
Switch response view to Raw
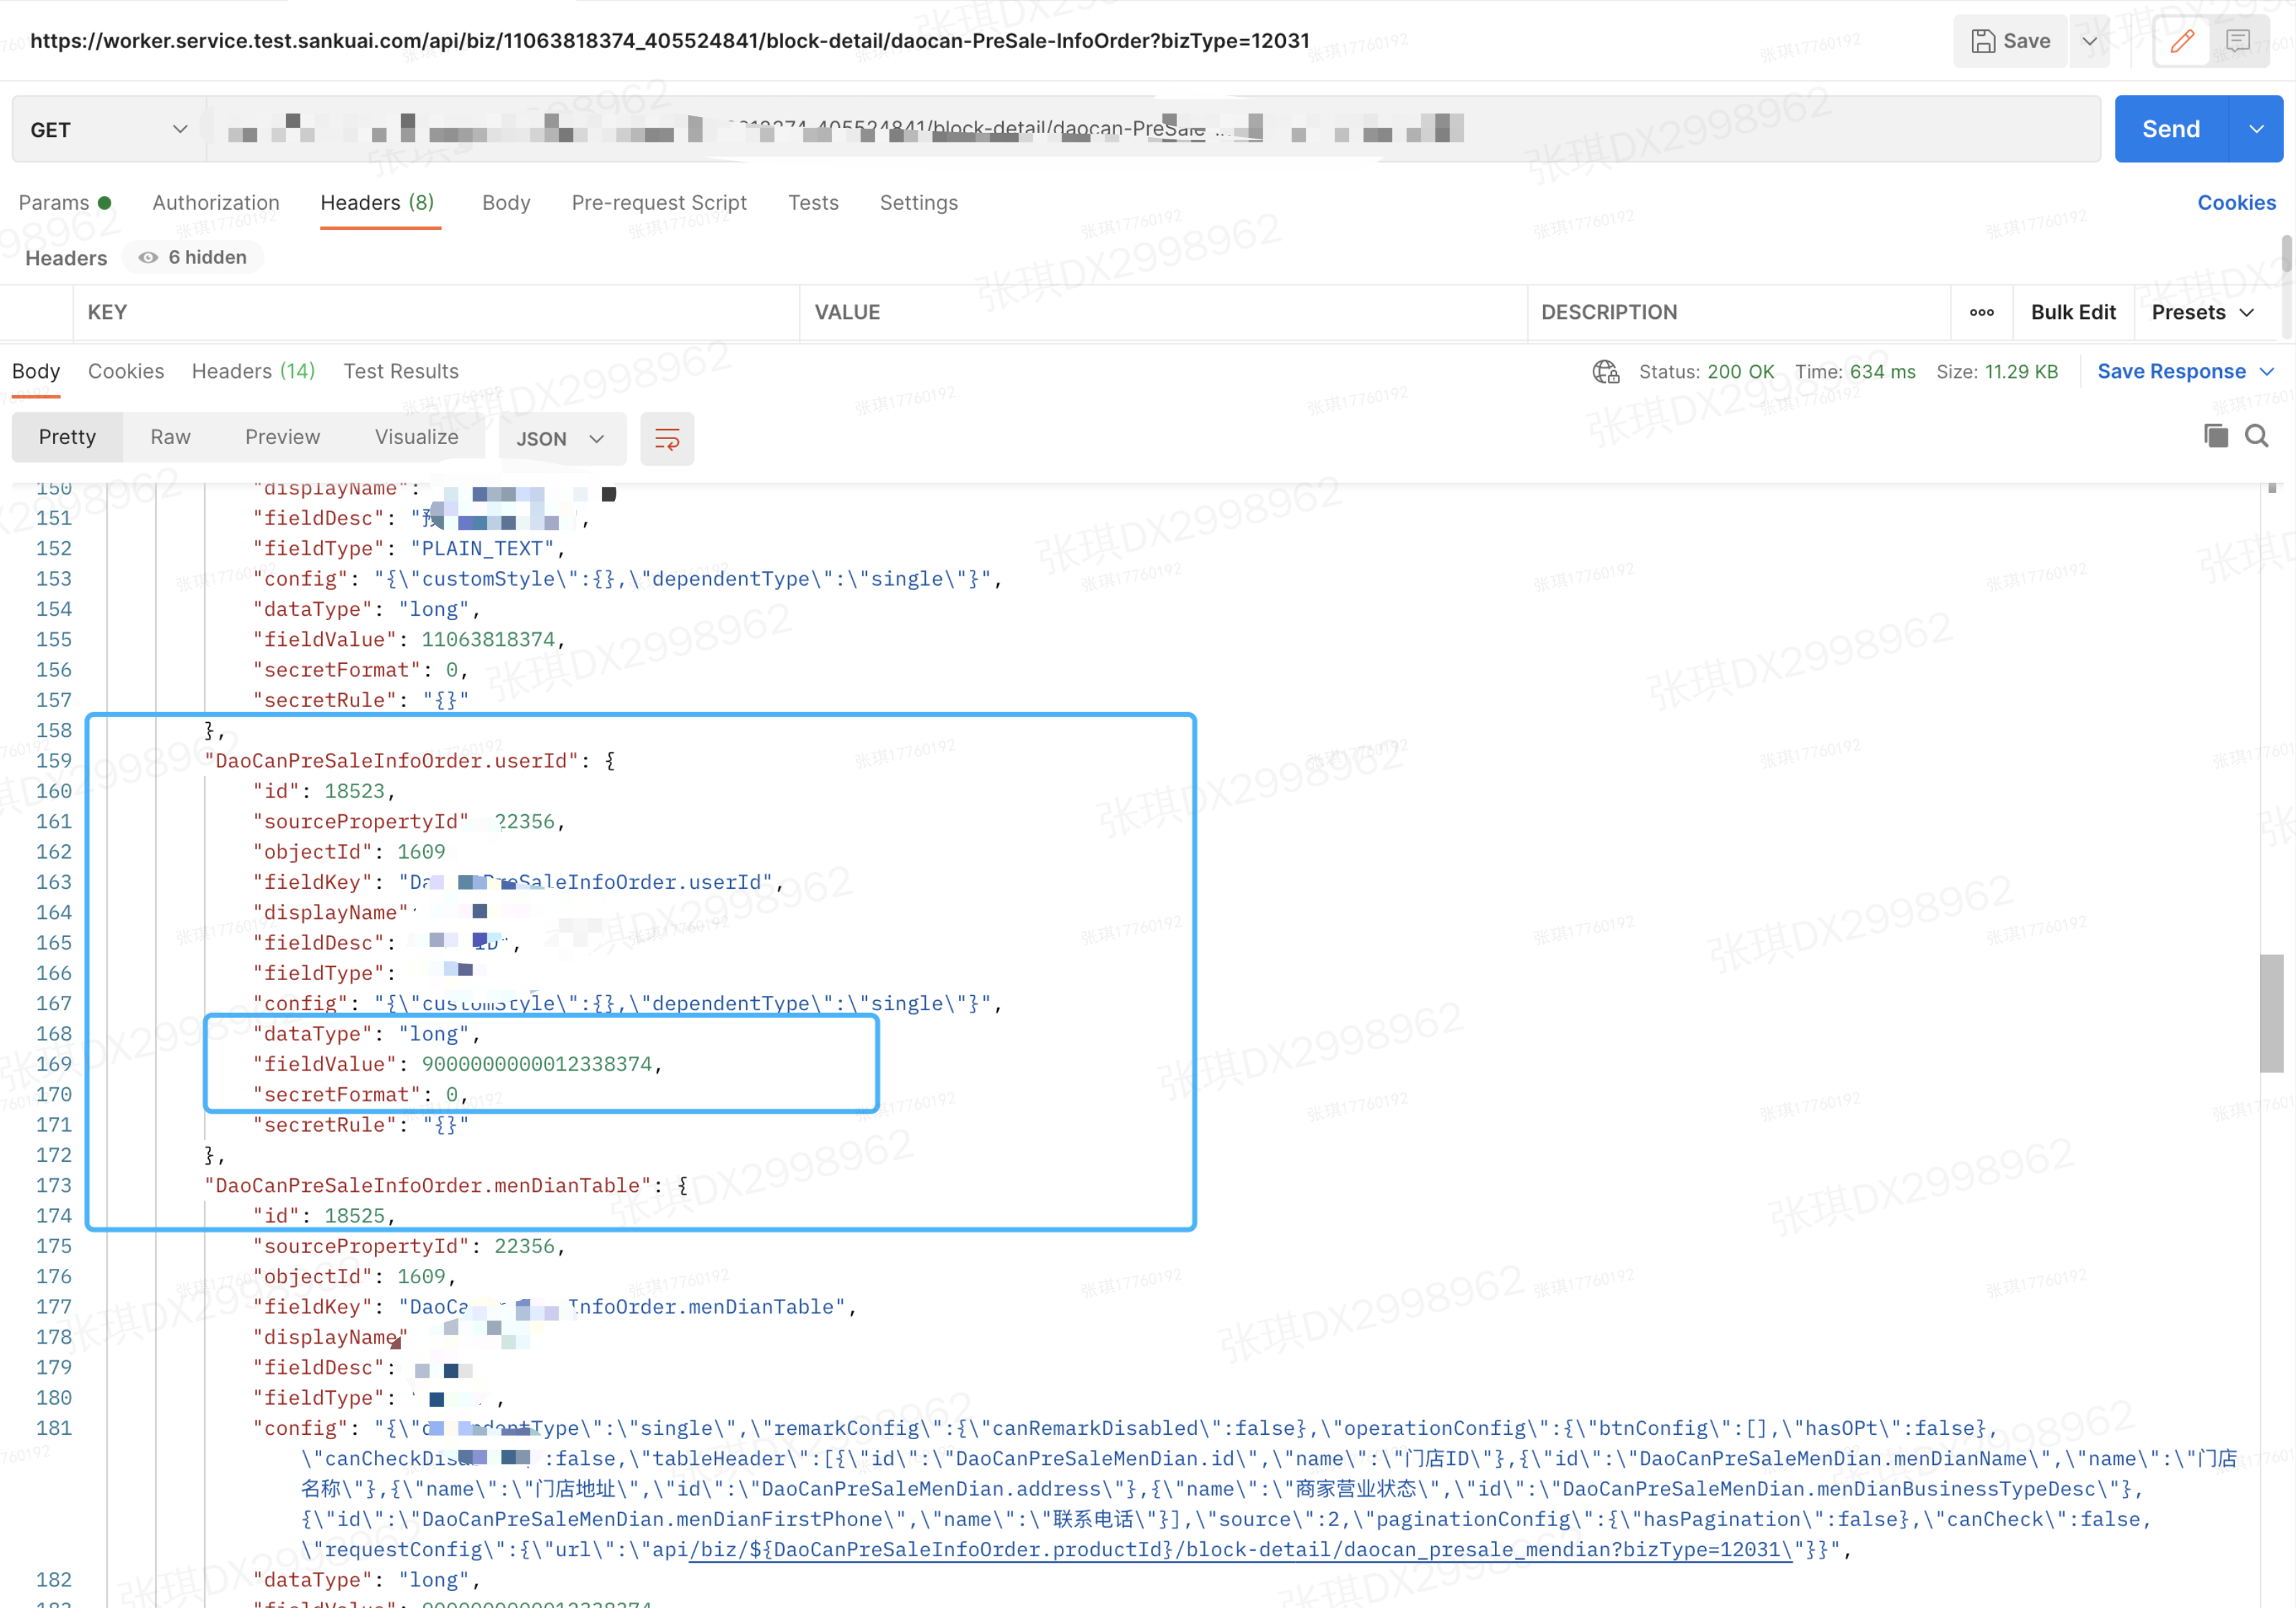coord(170,437)
